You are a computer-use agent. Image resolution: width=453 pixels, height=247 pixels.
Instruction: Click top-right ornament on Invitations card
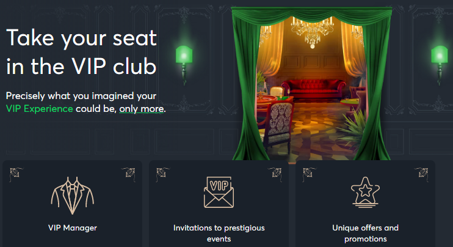[x=275, y=174]
